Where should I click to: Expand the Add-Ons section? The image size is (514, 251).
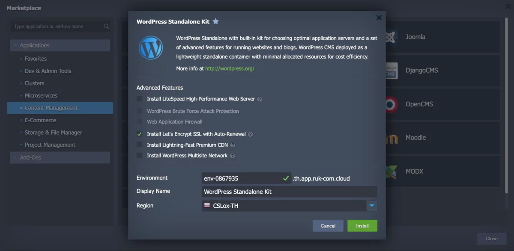click(x=16, y=158)
